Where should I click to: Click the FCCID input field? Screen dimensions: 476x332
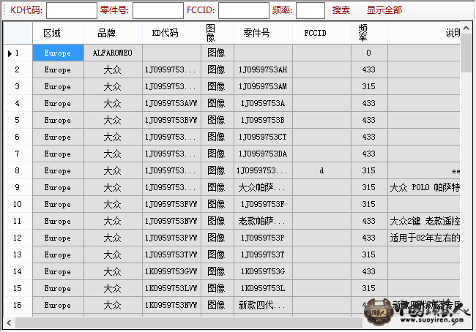coord(244,11)
